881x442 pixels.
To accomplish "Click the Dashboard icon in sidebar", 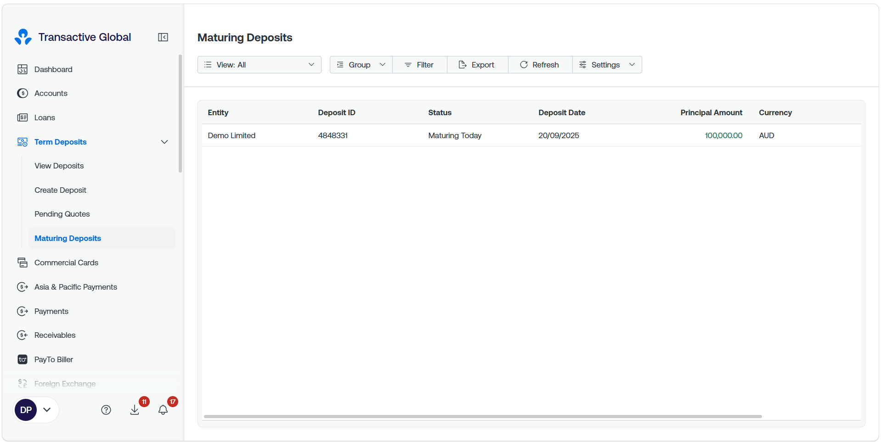I will click(x=23, y=69).
